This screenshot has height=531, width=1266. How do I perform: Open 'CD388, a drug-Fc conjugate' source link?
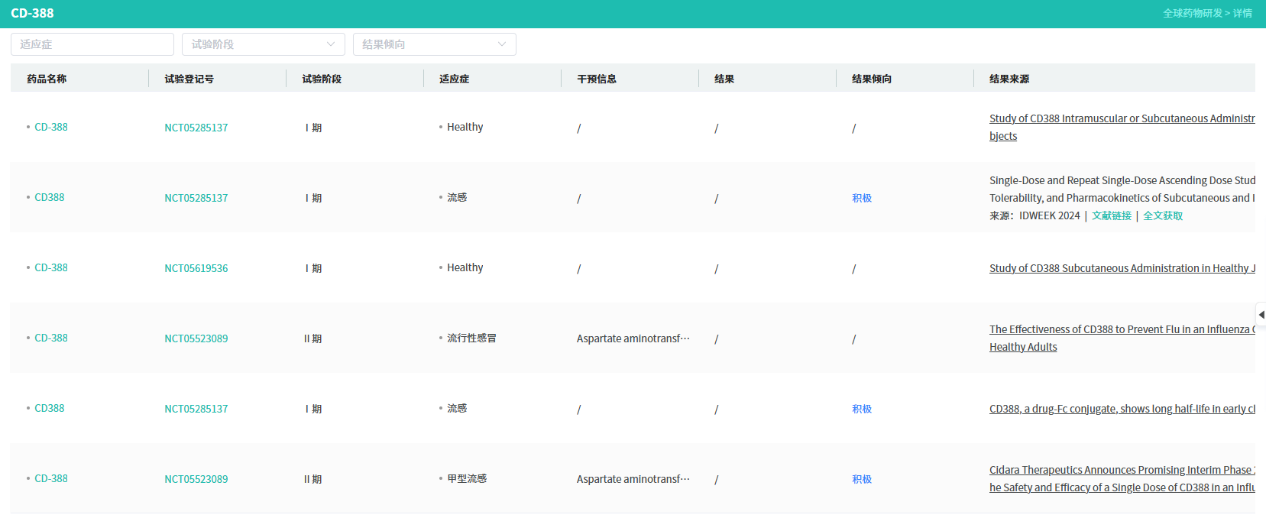1121,409
